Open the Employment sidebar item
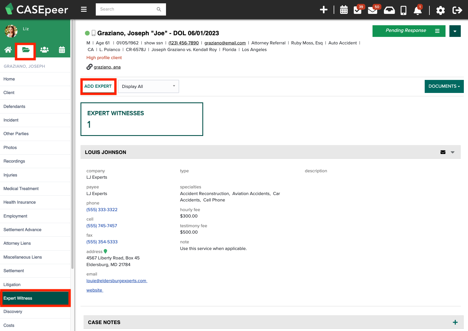 35,216
